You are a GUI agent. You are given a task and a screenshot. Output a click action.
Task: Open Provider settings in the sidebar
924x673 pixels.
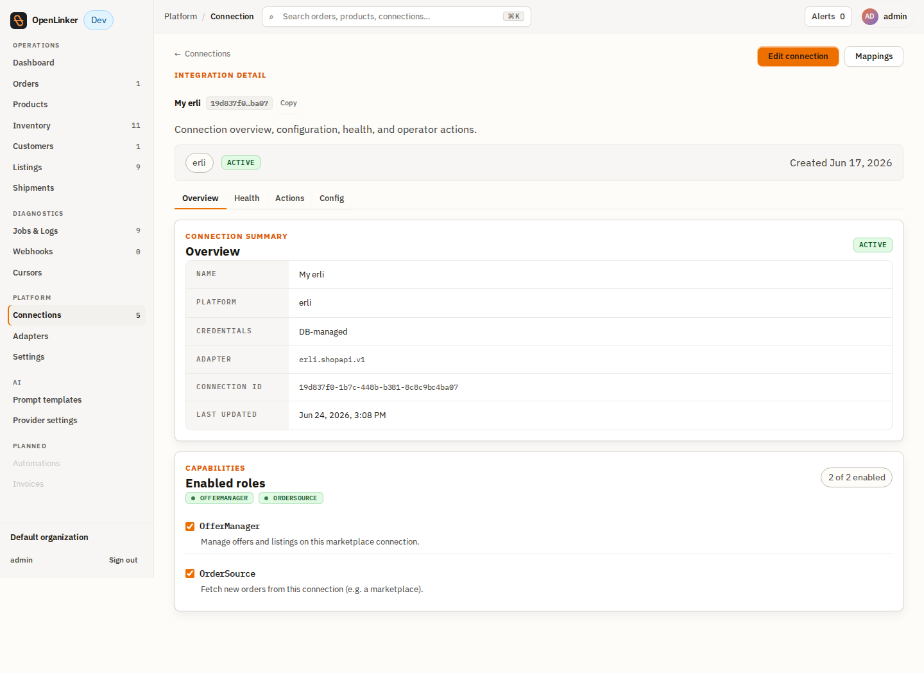(x=76, y=421)
